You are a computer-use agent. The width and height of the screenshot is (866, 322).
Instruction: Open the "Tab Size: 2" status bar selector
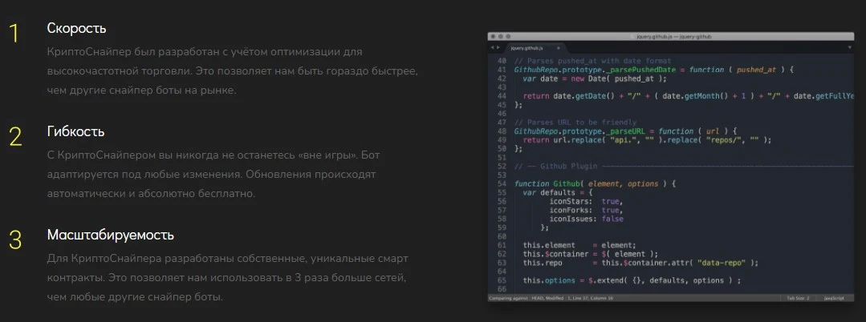798,298
